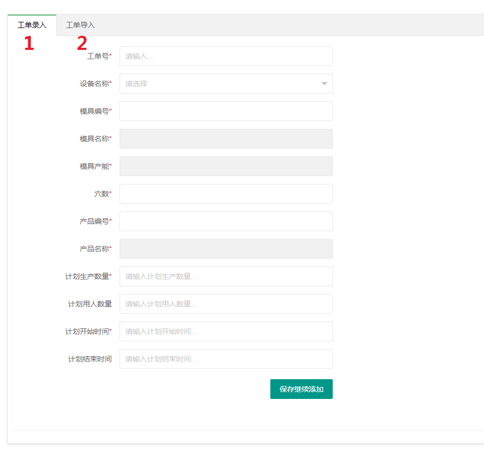Click the 工单号 label text
This screenshot has height=454, width=484.
[98, 56]
